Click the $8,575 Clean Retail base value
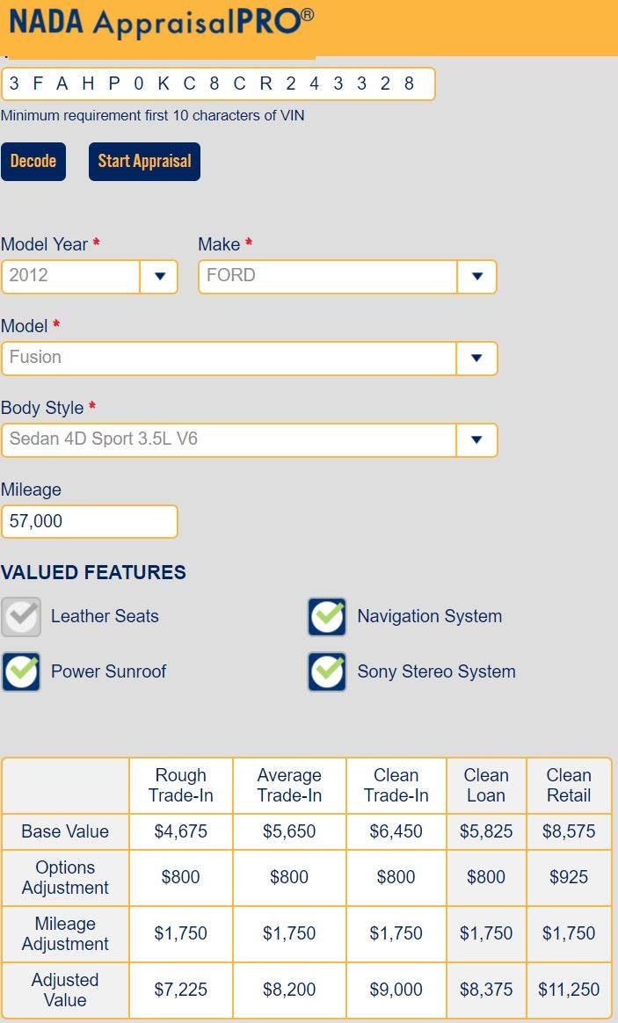 point(569,831)
